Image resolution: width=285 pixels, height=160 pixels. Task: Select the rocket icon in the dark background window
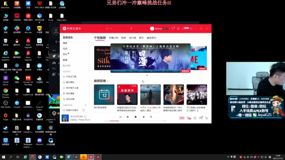coord(54,56)
